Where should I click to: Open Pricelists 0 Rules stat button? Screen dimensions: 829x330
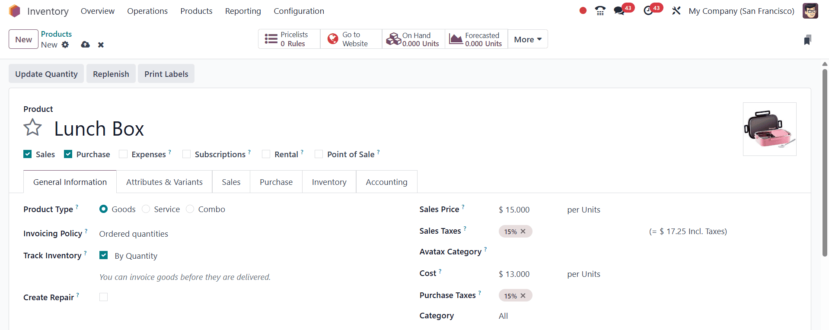pos(289,39)
